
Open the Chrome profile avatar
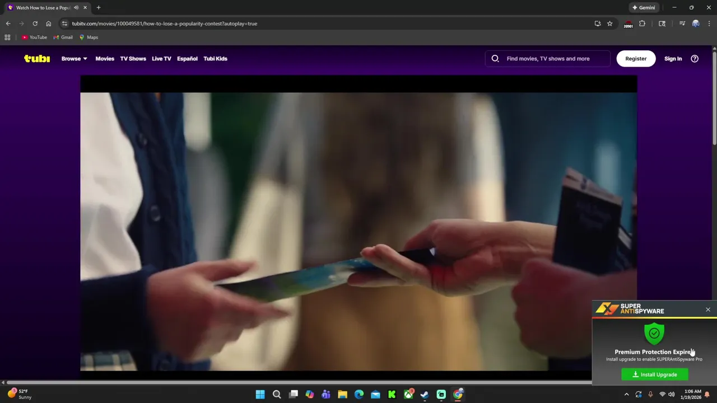pyautogui.click(x=696, y=24)
